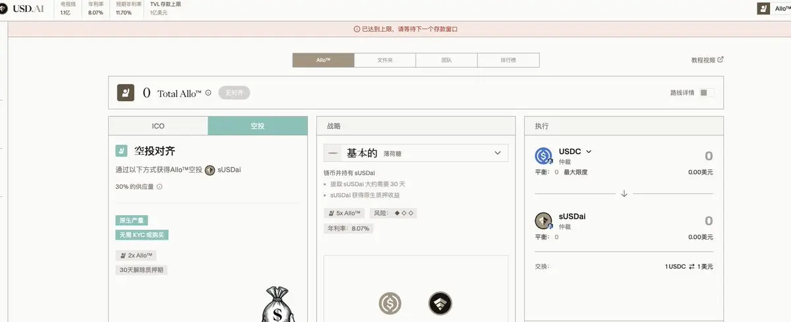Select the 空投 tab
Image resolution: width=791 pixels, height=322 pixels.
[x=258, y=126]
